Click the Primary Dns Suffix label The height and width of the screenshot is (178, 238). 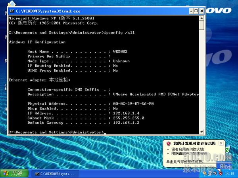pyautogui.click(x=49, y=56)
